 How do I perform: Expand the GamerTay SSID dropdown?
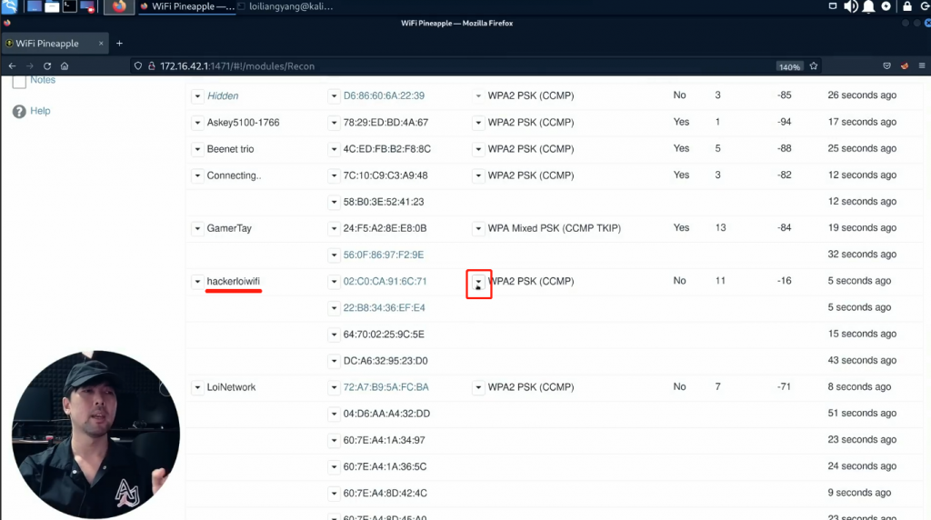(197, 228)
